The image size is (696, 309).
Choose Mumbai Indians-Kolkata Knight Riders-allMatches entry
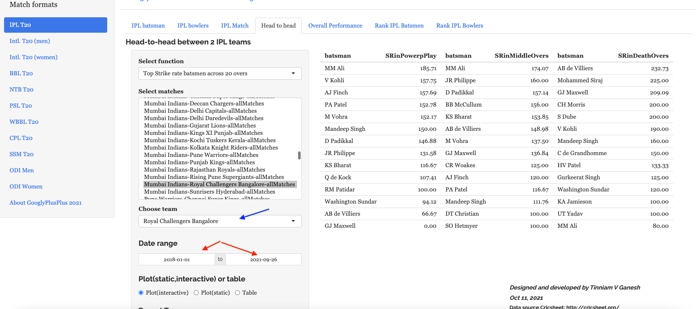tap(211, 148)
